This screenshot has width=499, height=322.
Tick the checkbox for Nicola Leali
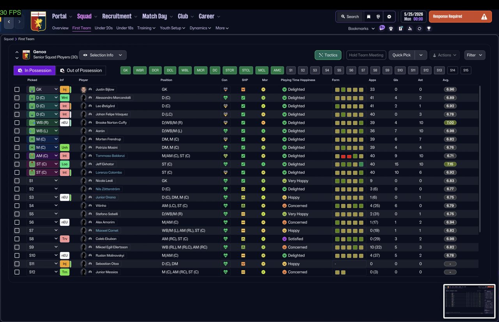(x=17, y=181)
